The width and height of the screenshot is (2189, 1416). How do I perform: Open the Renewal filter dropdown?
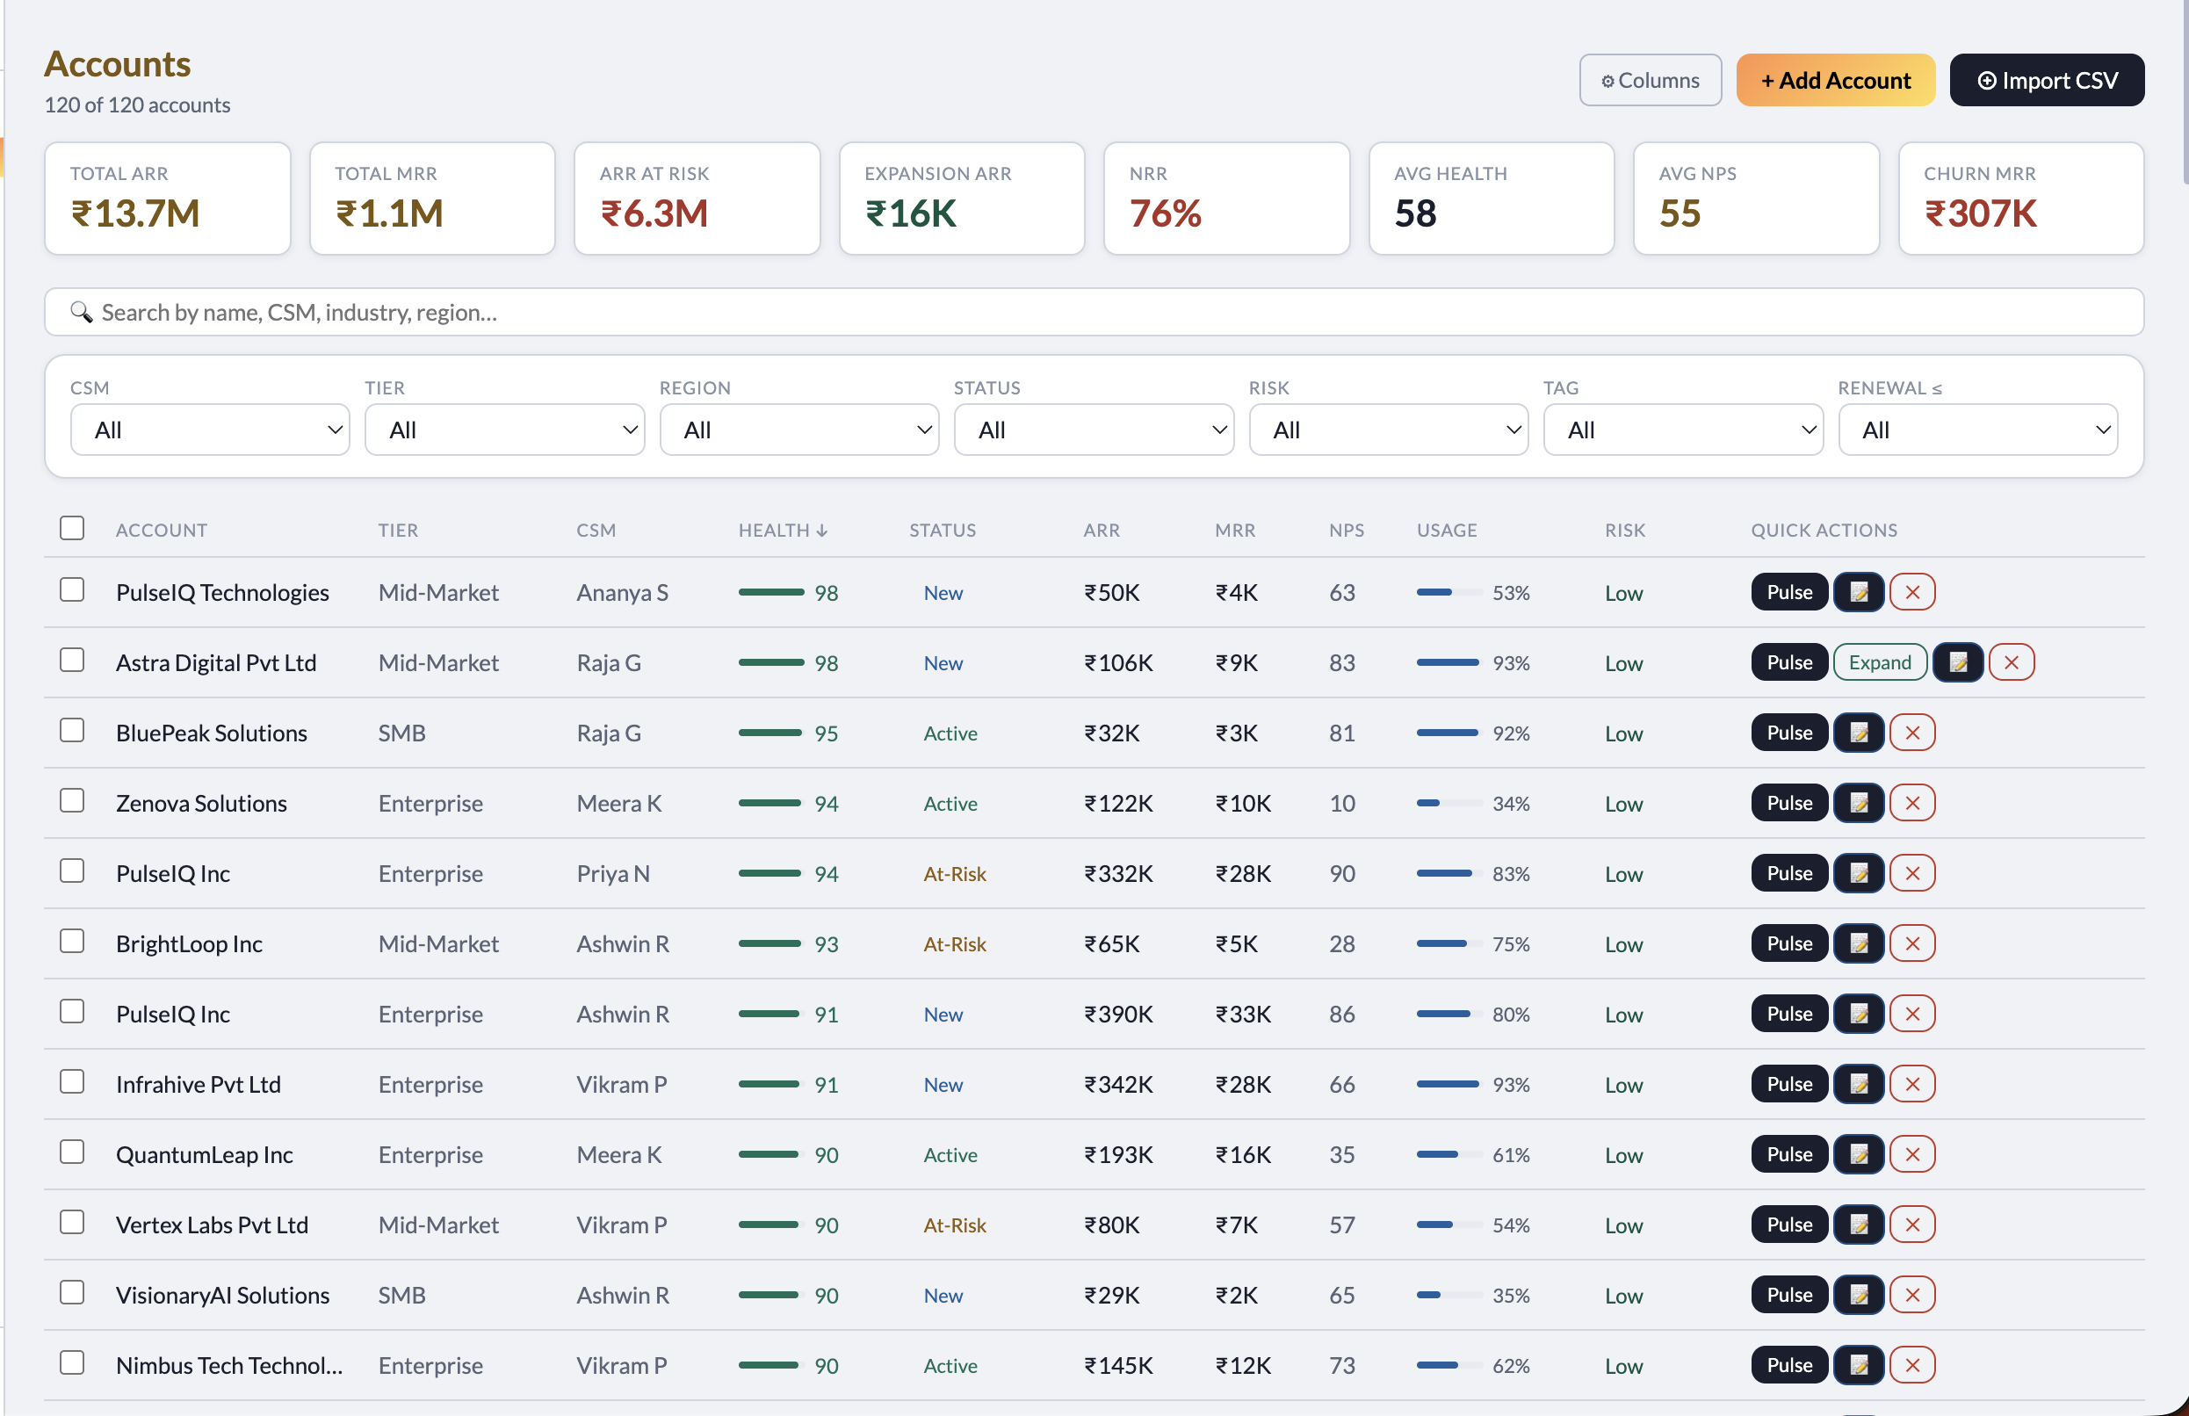(1977, 430)
